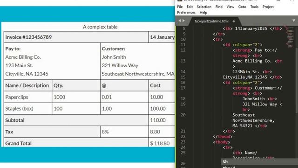Open the Tools menu
This screenshot has height=168, width=298.
[254, 7]
